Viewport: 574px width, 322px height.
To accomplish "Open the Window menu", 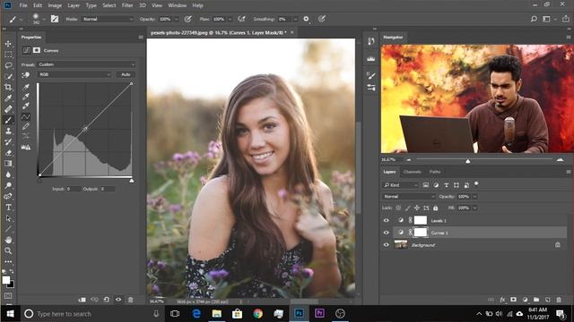I will (178, 5).
